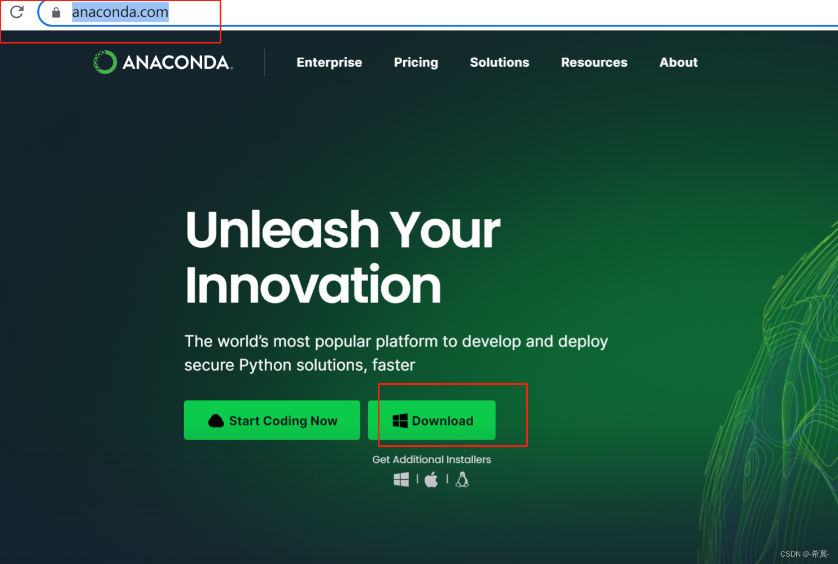Reload the page with the refresh icon

(17, 12)
